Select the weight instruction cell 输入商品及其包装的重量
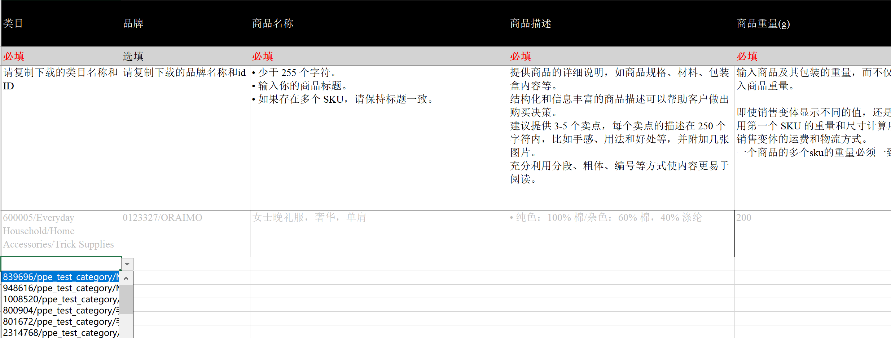This screenshot has width=891, height=338. pyautogui.click(x=813, y=138)
